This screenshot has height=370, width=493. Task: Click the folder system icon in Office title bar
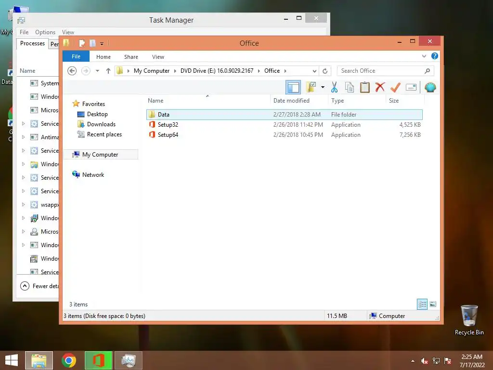(66, 43)
